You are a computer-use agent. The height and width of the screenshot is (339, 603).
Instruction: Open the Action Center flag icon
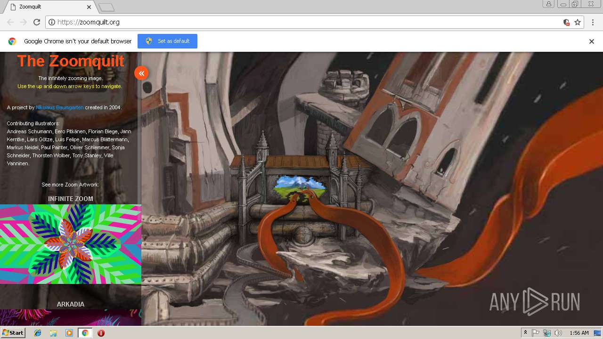536,333
